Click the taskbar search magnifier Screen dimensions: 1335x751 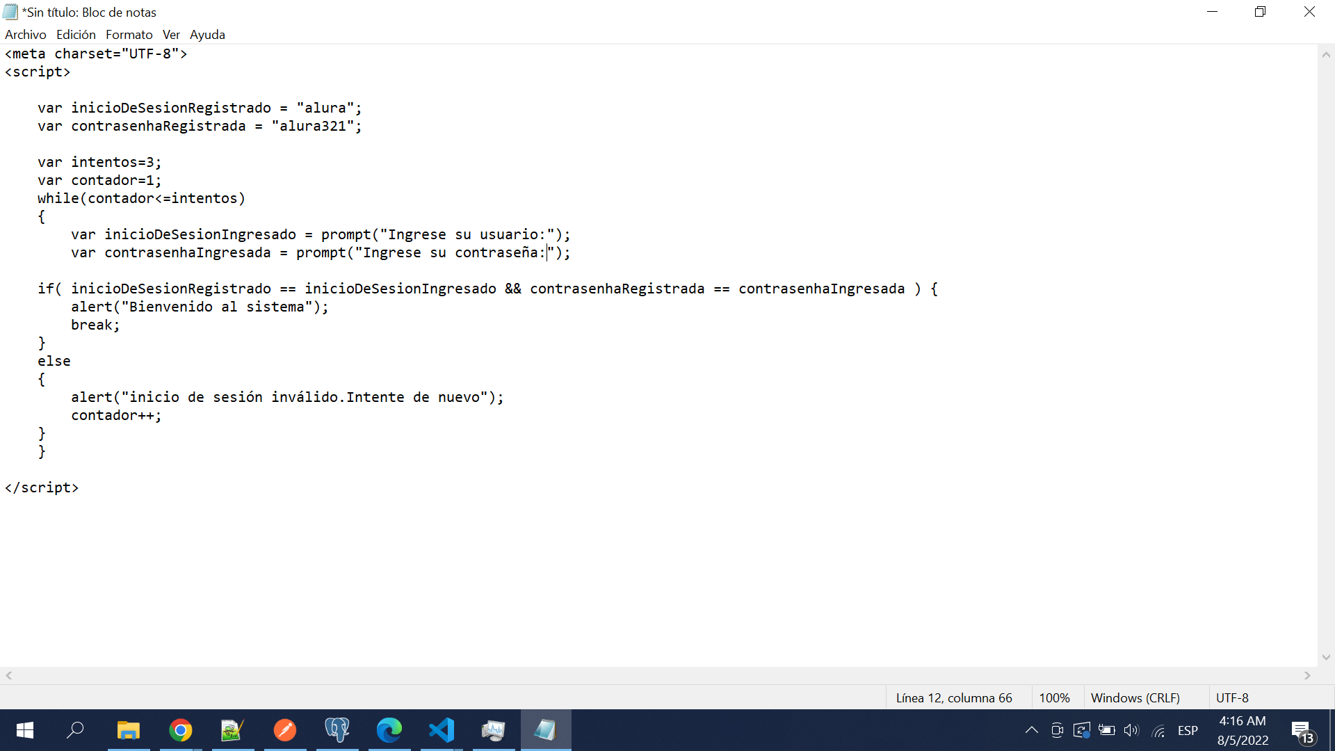(x=75, y=730)
